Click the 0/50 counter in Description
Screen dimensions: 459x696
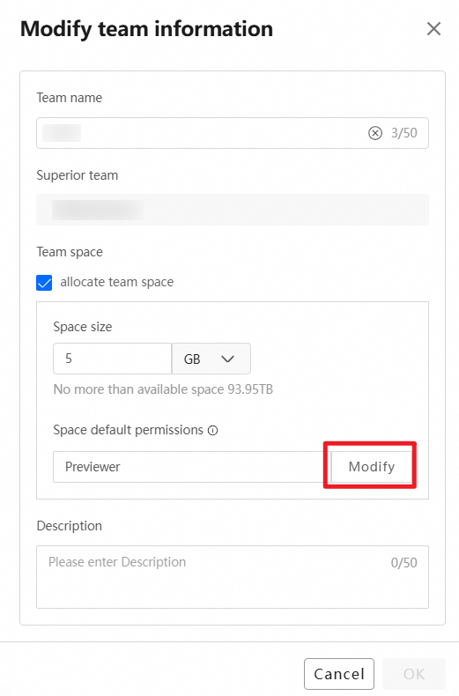click(404, 563)
